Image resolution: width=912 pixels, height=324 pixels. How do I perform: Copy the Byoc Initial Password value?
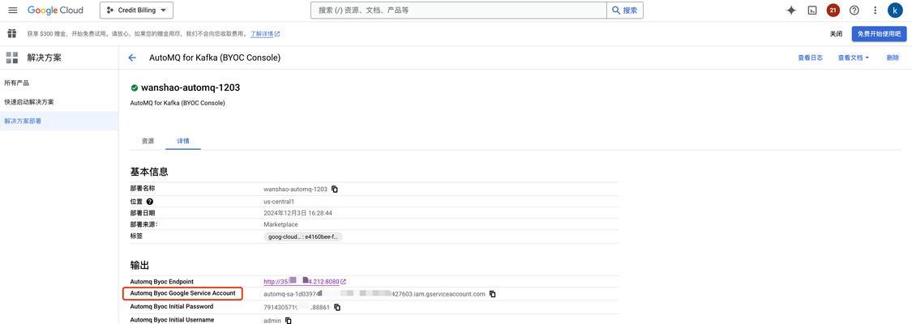(337, 307)
